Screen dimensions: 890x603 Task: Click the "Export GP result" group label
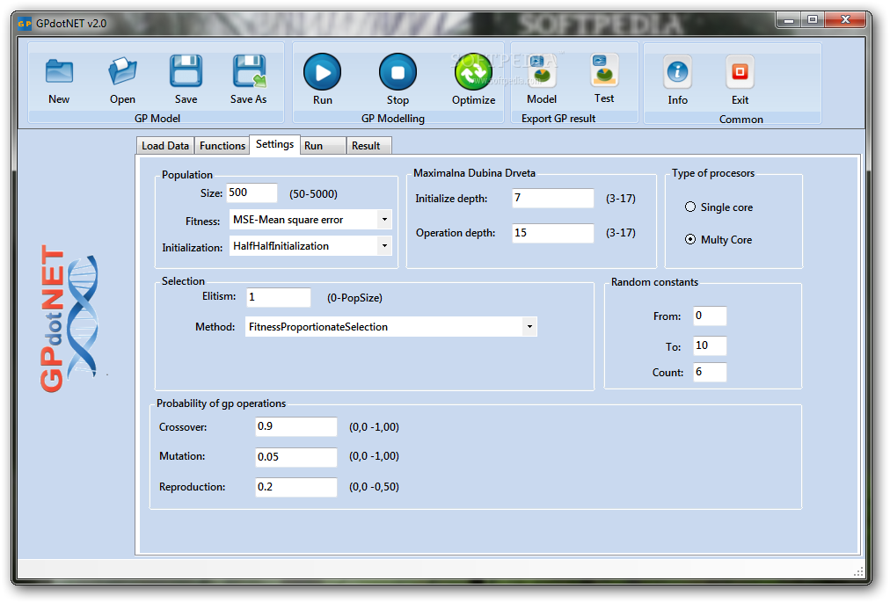(x=558, y=119)
